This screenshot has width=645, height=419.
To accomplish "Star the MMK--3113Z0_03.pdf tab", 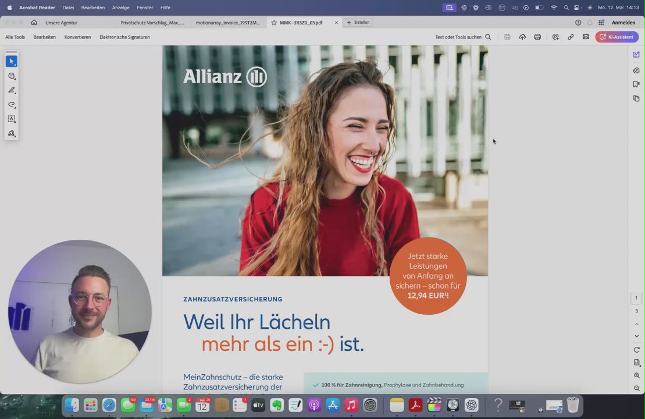I will [x=274, y=23].
